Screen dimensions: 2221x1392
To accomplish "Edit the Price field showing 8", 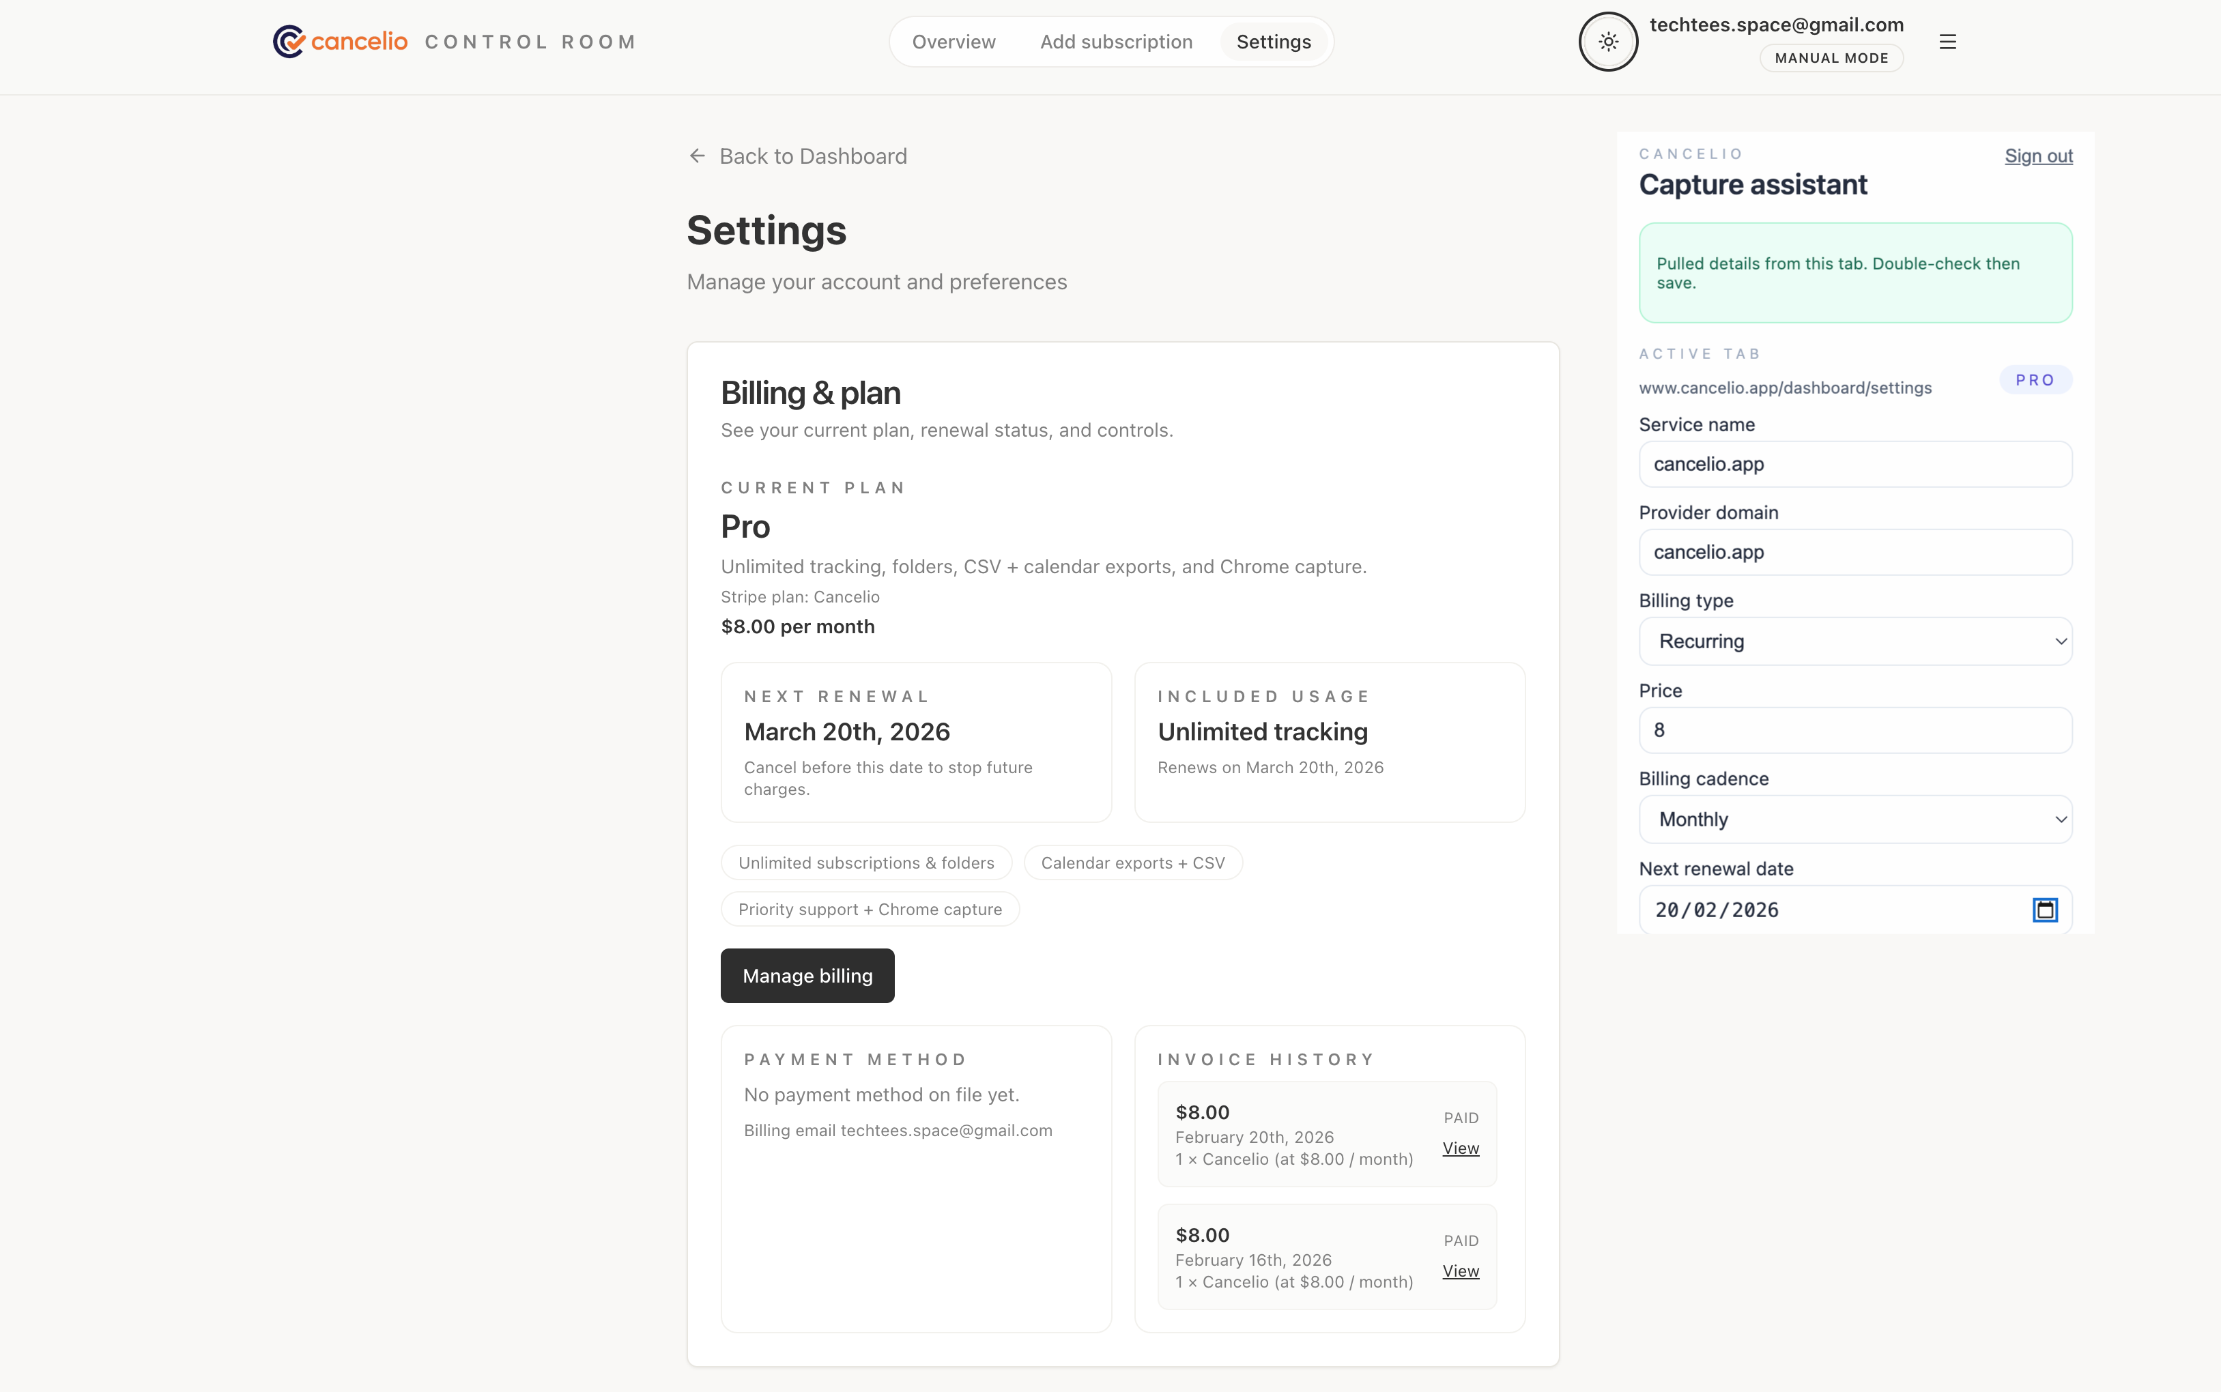I will tap(1855, 730).
